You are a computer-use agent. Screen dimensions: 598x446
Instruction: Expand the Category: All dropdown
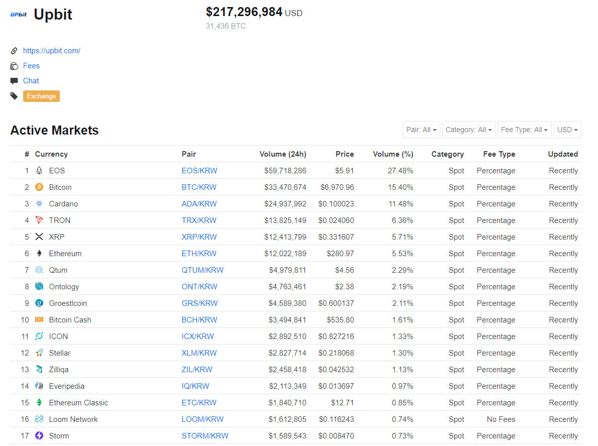pos(468,130)
